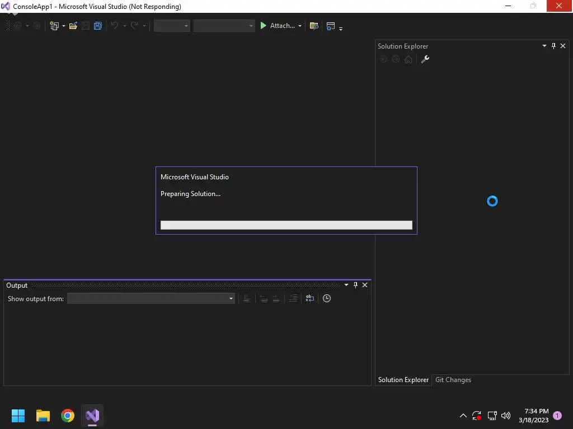
Task: Expand the Attach button dropdown arrow
Action: tap(300, 26)
